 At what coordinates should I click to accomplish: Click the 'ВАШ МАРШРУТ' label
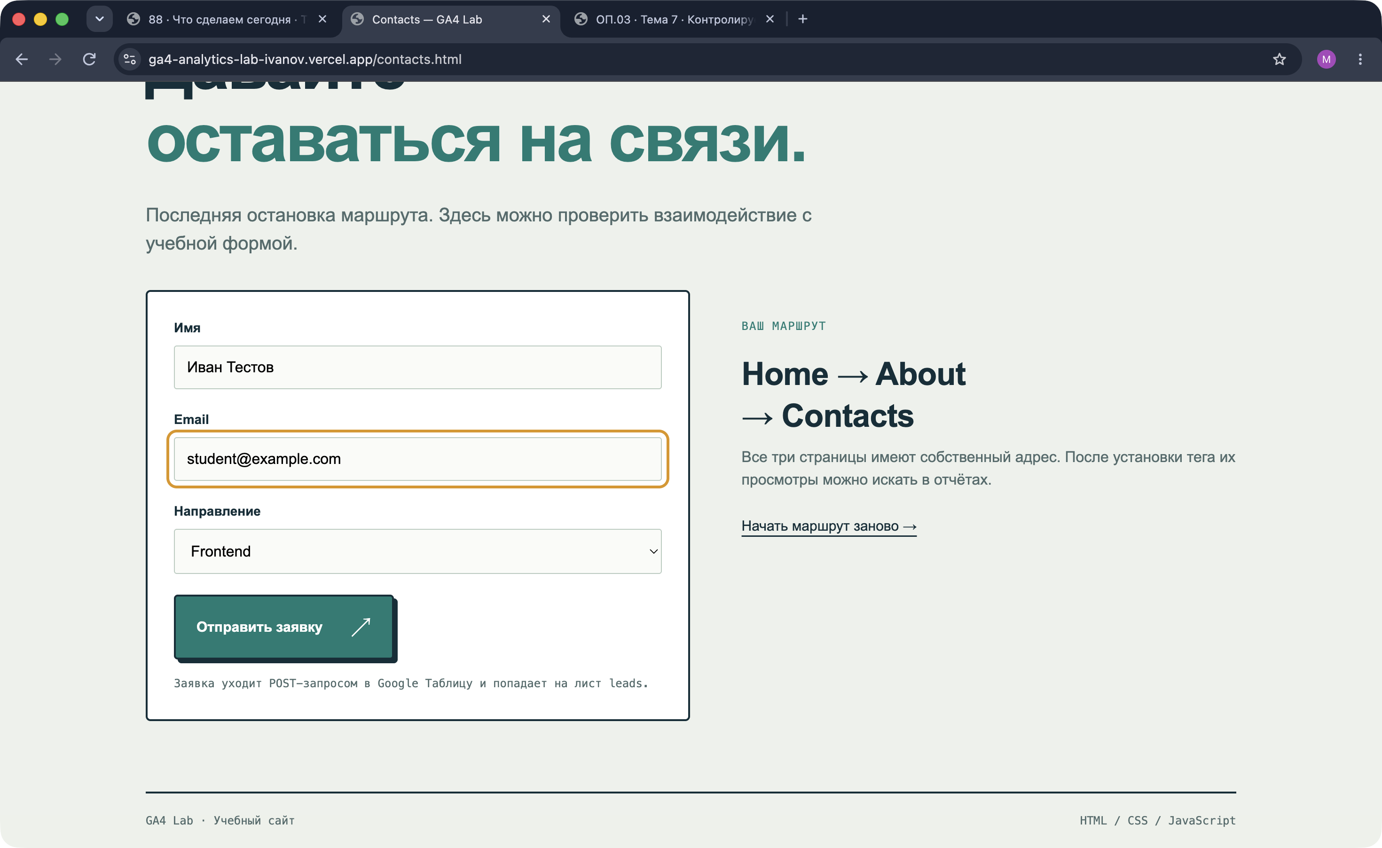[x=784, y=326]
